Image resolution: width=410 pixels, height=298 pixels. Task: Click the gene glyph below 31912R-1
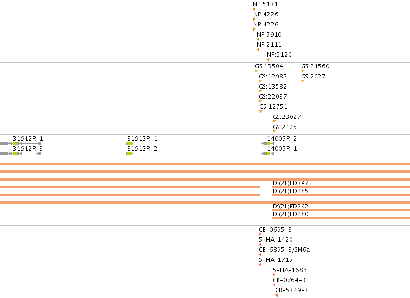click(21, 143)
